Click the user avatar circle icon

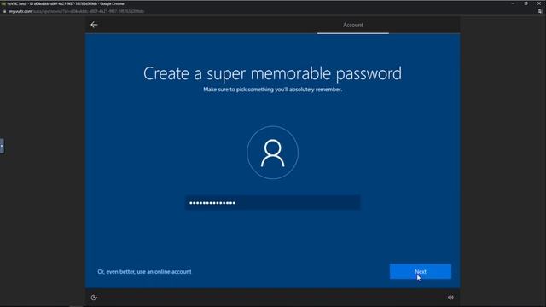coord(273,153)
